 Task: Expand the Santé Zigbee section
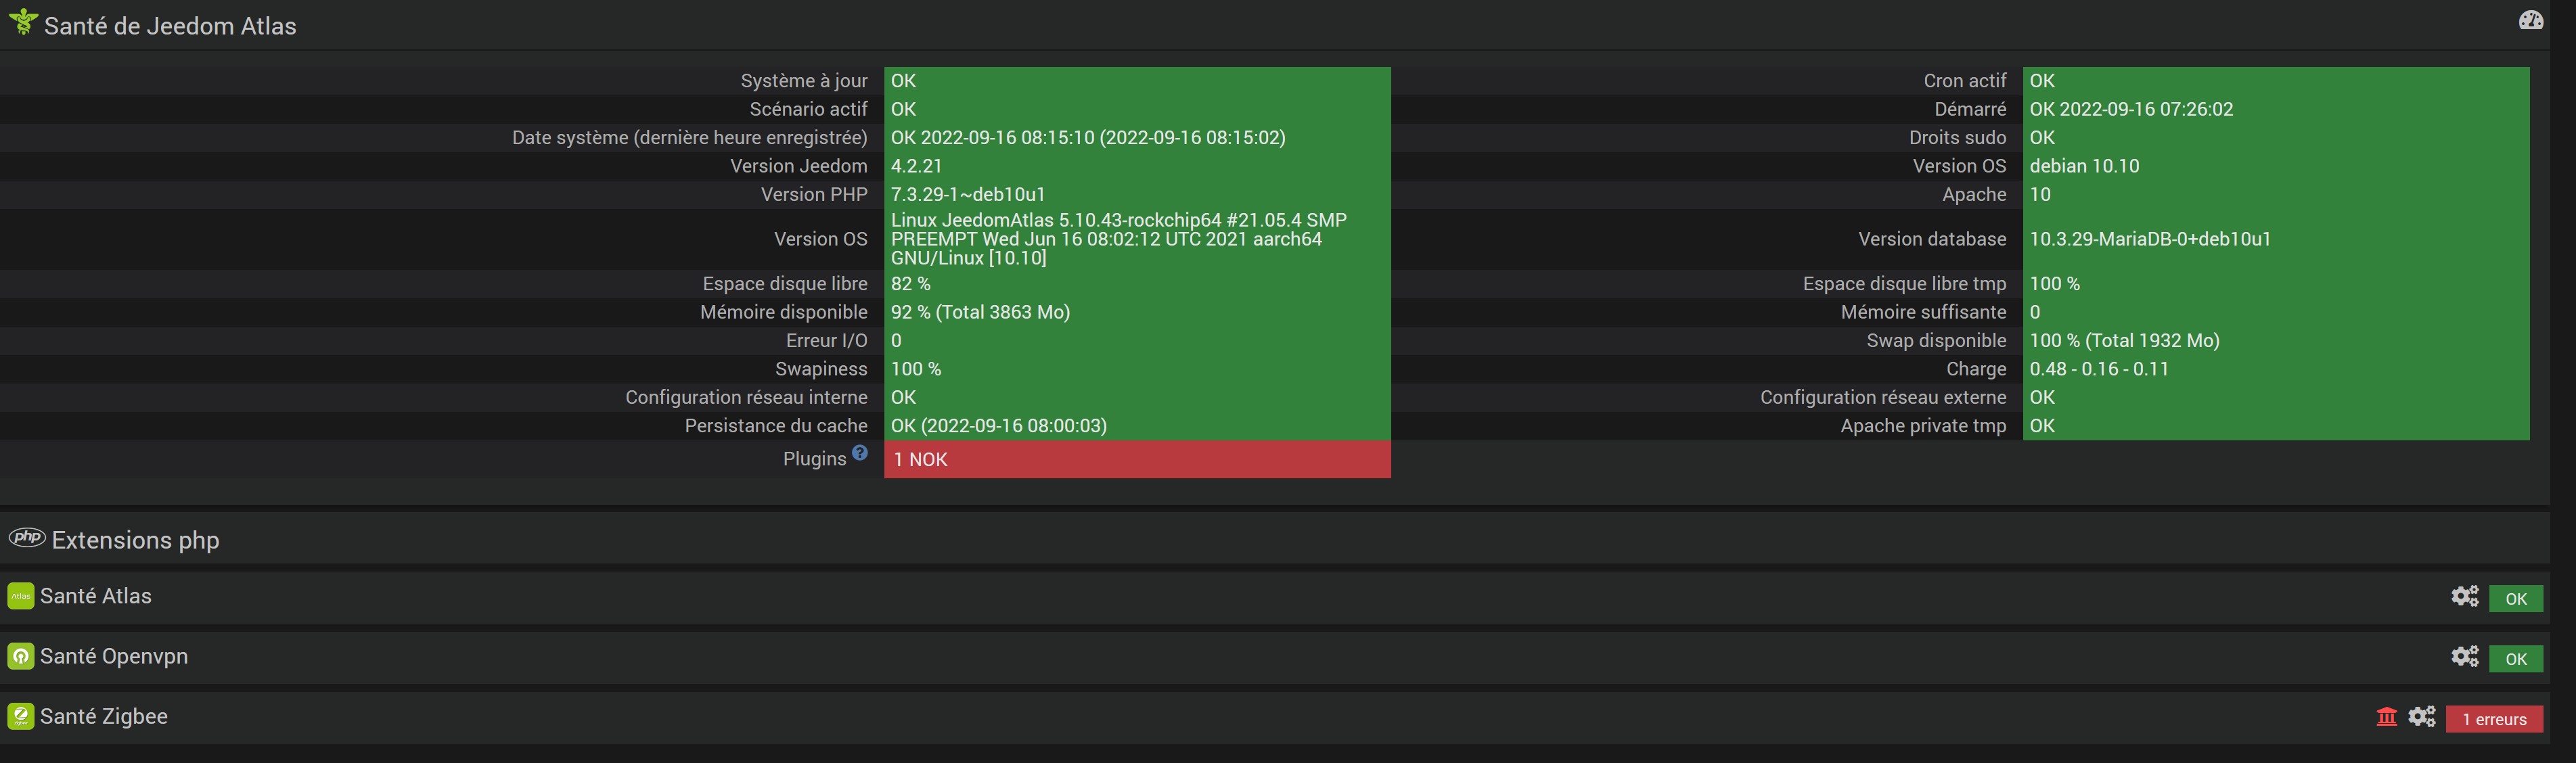click(104, 717)
